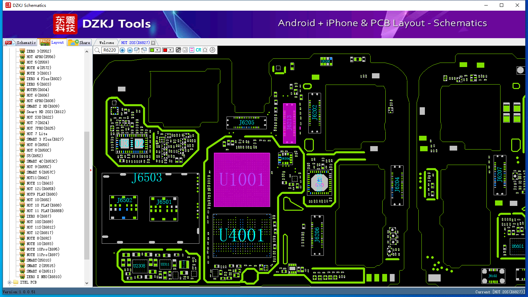Click the J6502 component on the board
The image size is (528, 297).
[124, 207]
